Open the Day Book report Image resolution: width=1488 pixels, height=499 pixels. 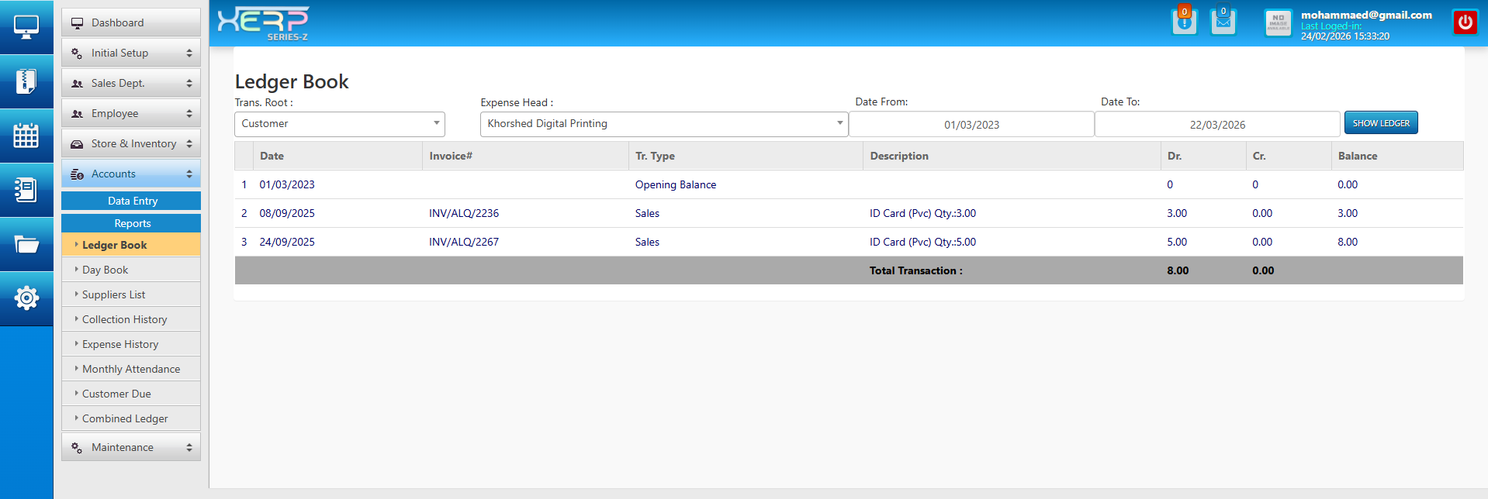click(x=106, y=270)
